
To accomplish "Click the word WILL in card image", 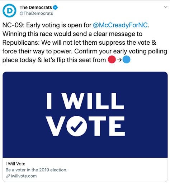I will tap(93, 101).
